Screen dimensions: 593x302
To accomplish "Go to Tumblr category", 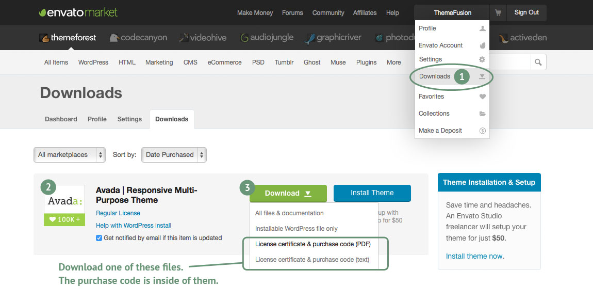I will pos(284,62).
